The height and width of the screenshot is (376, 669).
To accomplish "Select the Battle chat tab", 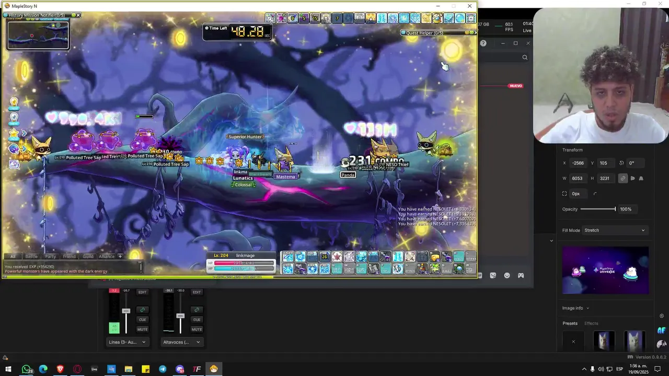I will (31, 256).
